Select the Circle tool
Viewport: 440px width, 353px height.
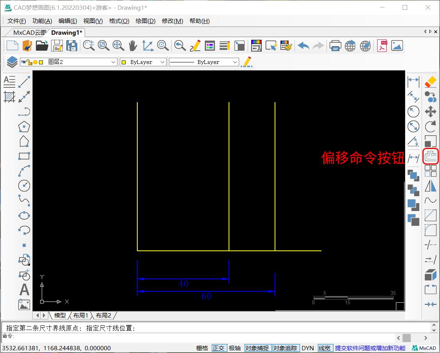[x=24, y=186]
